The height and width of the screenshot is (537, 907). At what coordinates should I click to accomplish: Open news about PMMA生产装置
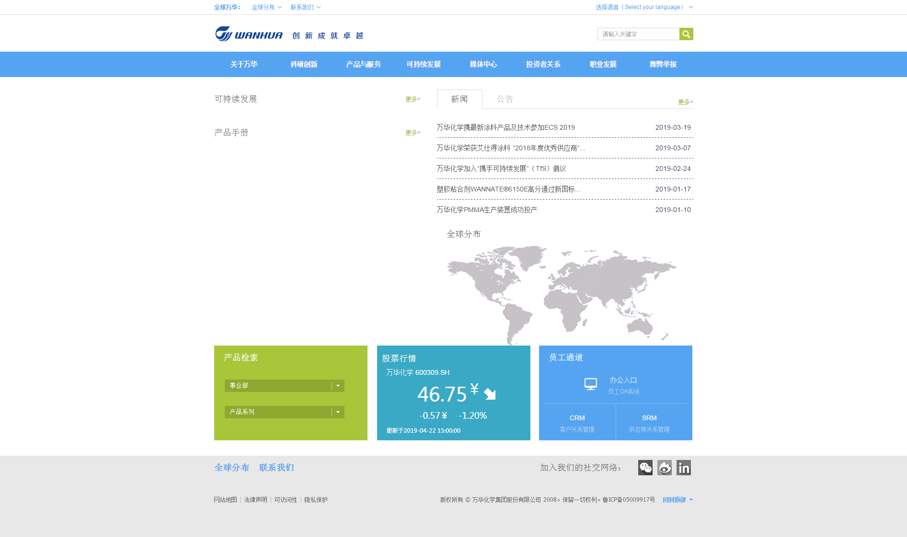click(487, 210)
